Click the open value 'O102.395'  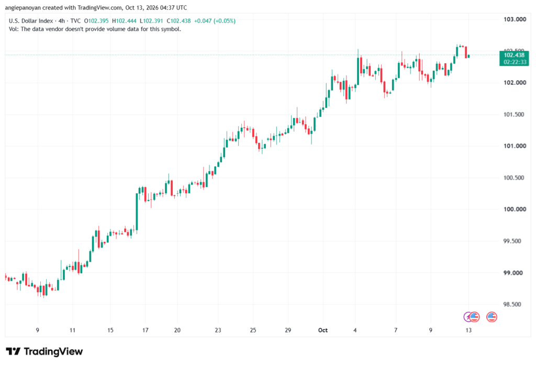96,21
